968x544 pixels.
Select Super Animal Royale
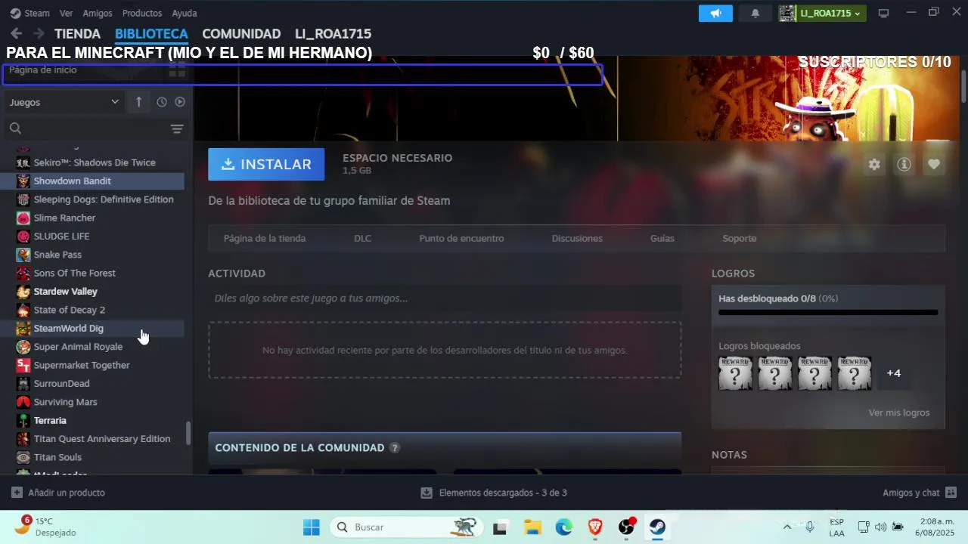(x=78, y=347)
